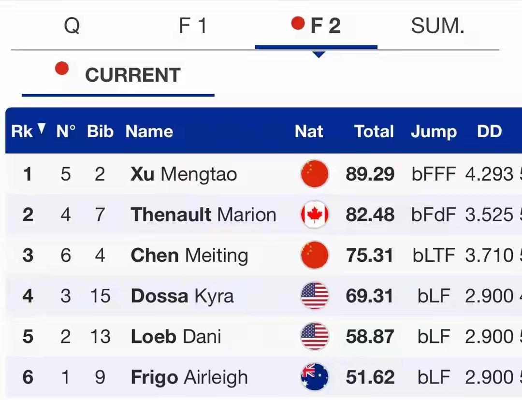
Task: Click the red live dot beside F 2
Action: tap(298, 23)
